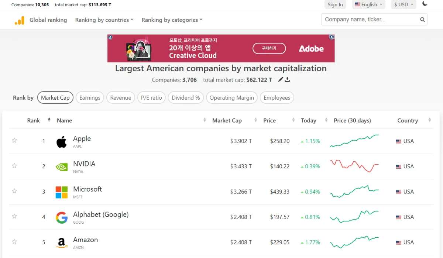This screenshot has height=258, width=443.
Task: Rank companies by Dividend %
Action: click(x=186, y=97)
